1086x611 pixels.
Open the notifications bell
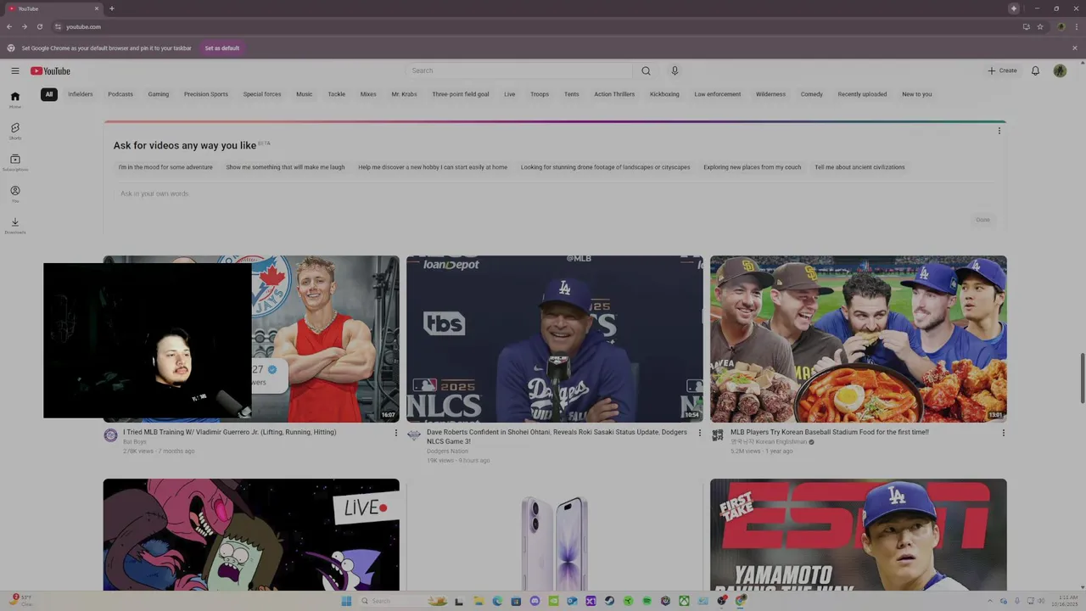pyautogui.click(x=1035, y=70)
